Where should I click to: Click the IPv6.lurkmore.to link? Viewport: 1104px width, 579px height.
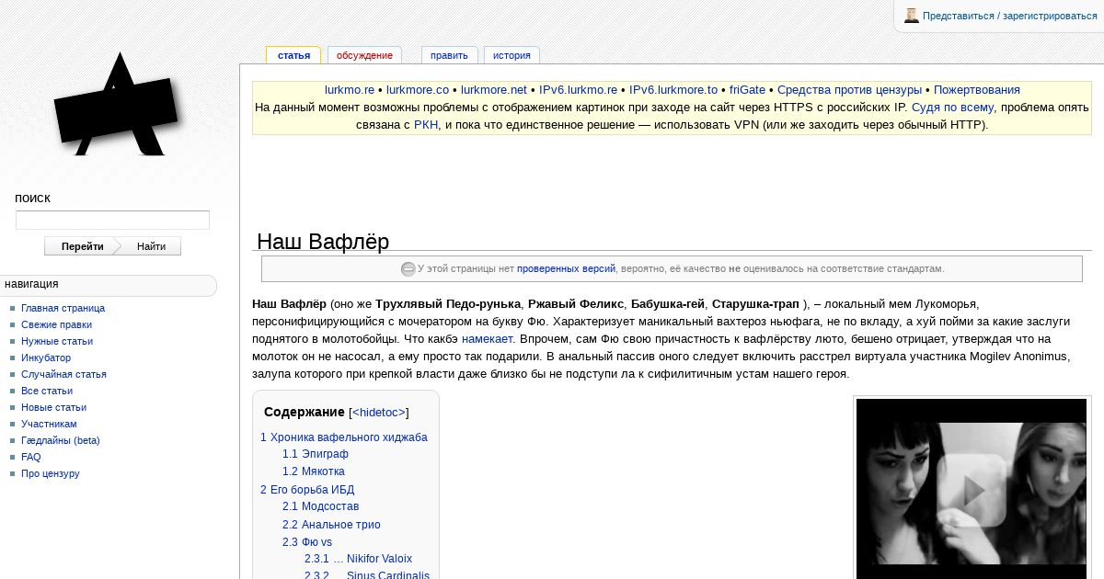(673, 90)
